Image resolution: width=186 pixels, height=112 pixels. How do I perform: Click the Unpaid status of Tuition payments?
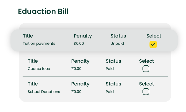click(117, 43)
